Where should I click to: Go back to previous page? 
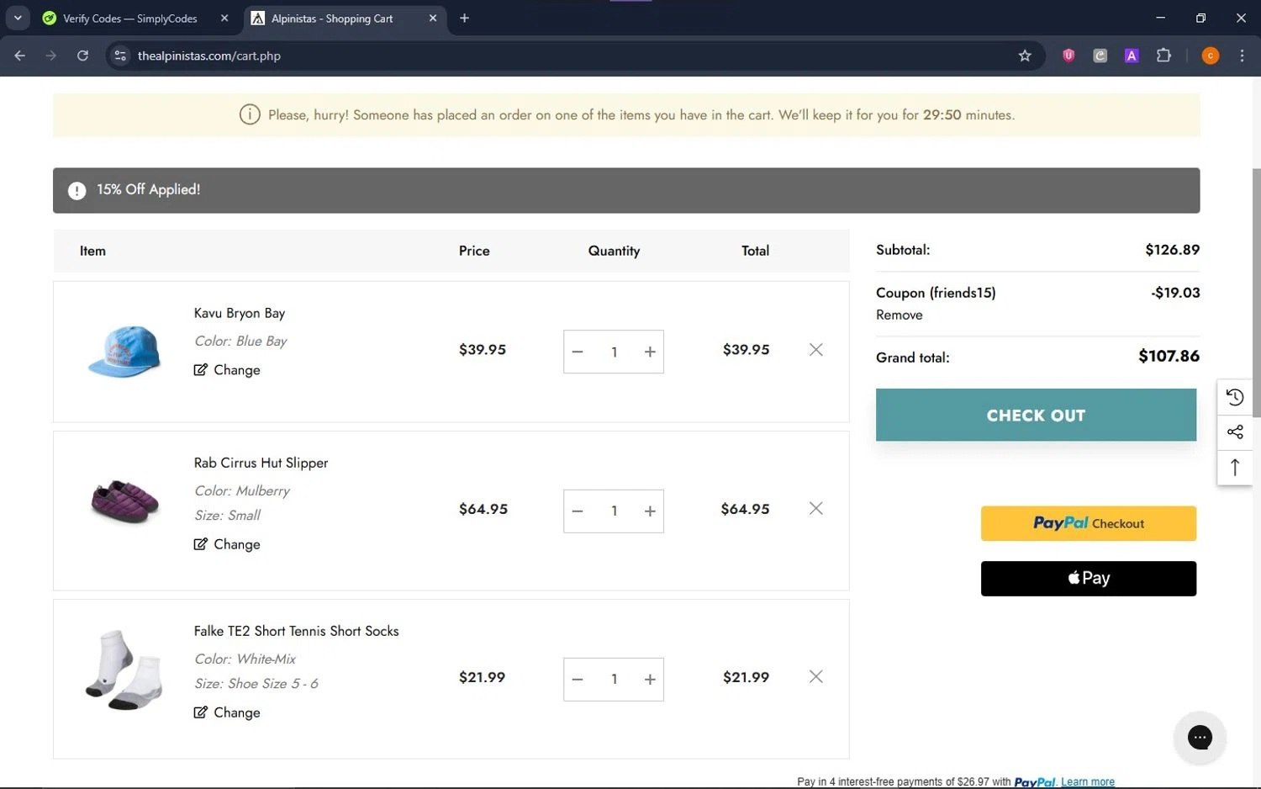[20, 56]
